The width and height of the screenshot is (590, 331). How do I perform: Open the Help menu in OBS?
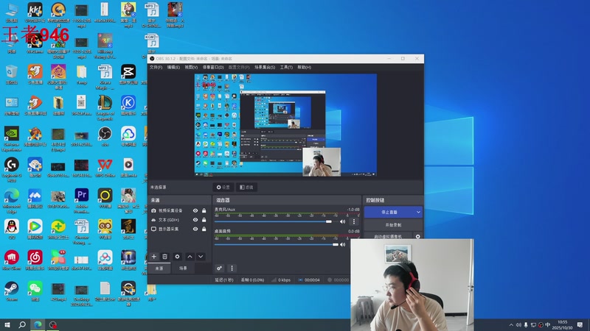(304, 67)
